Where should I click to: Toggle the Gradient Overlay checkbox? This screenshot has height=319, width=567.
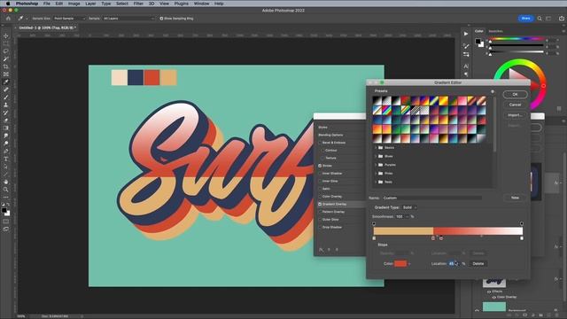click(320, 204)
